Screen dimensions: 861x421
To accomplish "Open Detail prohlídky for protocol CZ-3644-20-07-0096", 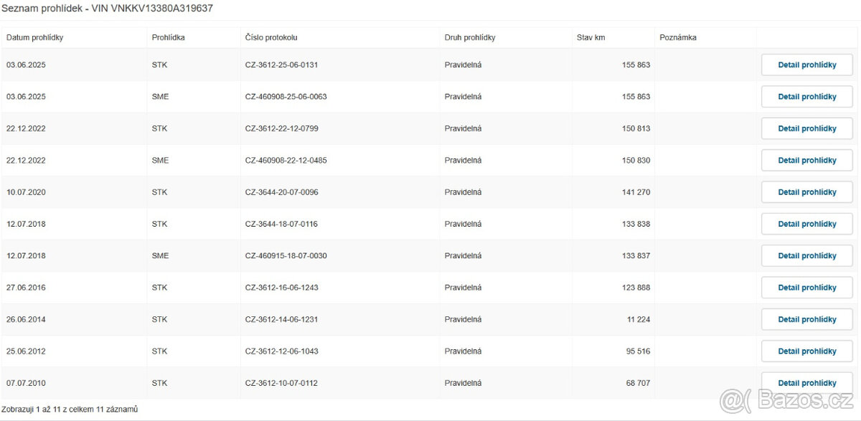I will click(x=806, y=192).
